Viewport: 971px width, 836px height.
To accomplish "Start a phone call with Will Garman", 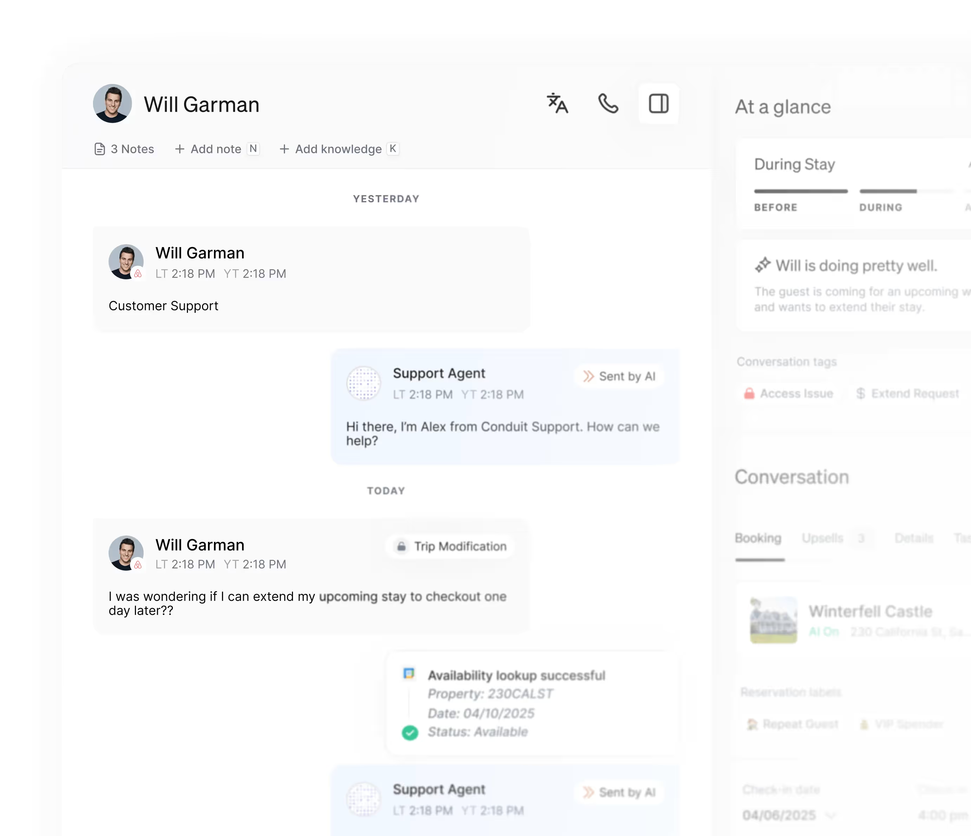I will (x=608, y=104).
